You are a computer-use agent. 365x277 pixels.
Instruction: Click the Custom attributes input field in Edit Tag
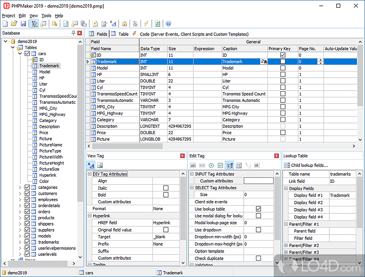[x=259, y=181]
